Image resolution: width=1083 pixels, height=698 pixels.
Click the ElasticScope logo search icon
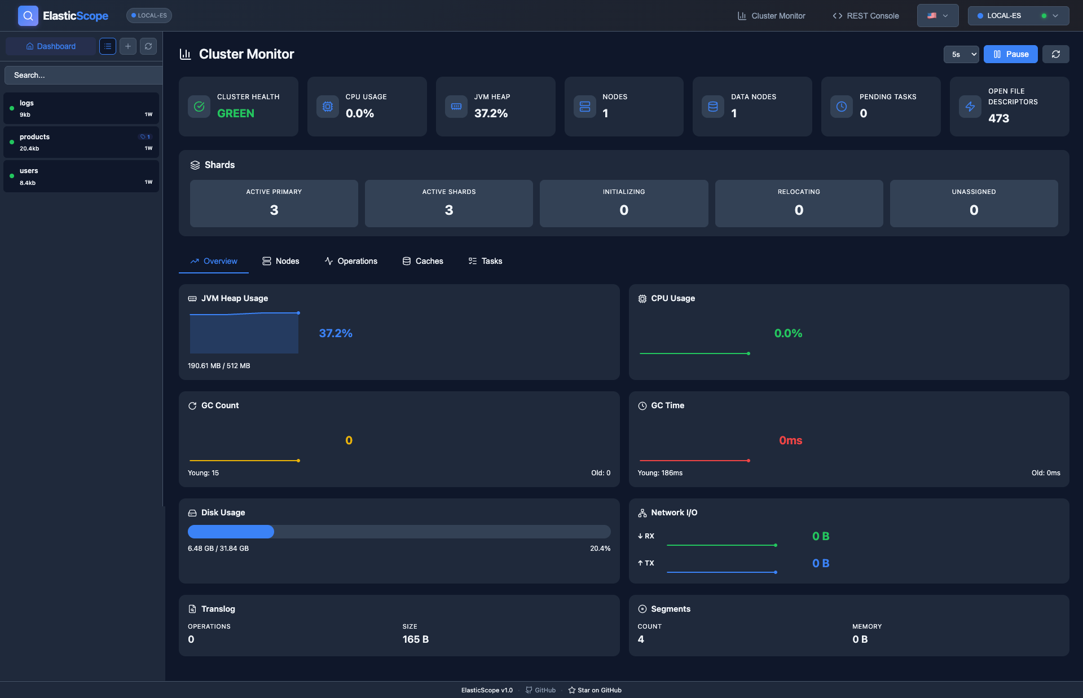point(28,15)
